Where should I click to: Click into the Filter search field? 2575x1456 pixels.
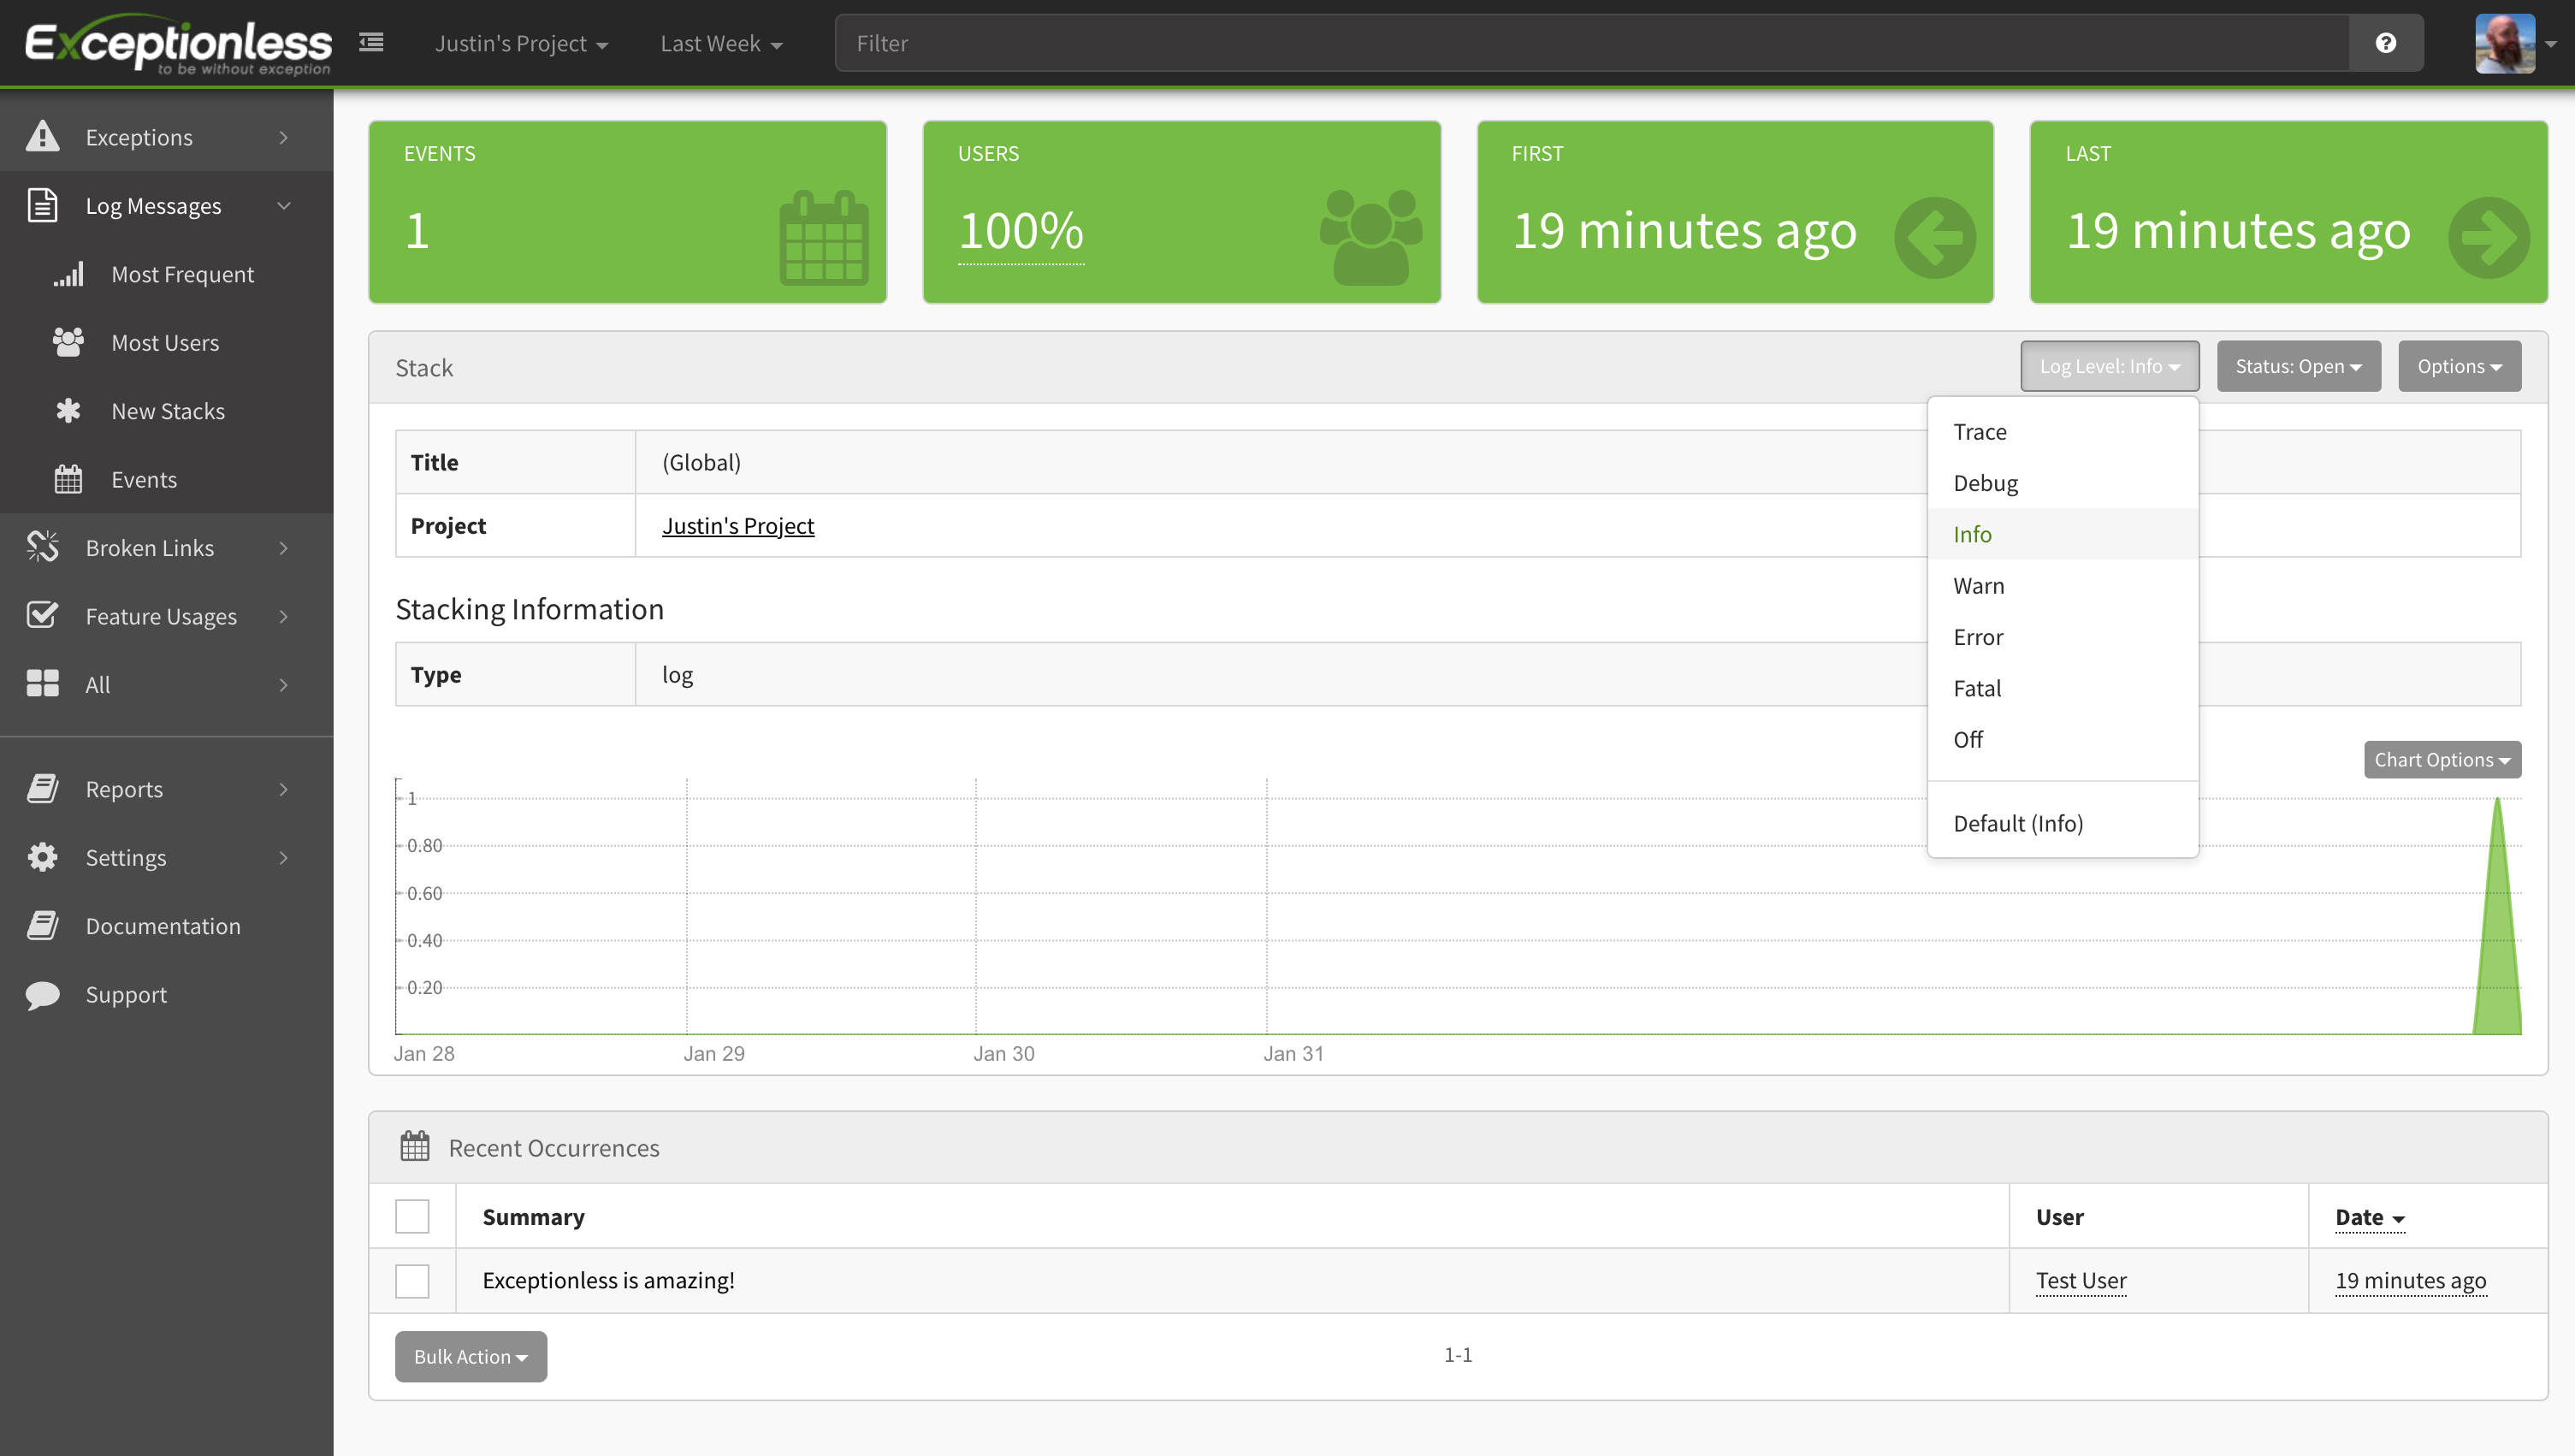(1590, 43)
